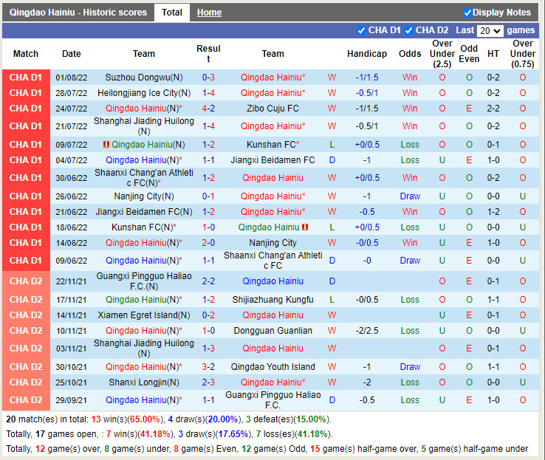
Task: Open the Dongguan Guanlian team link
Action: pyautogui.click(x=272, y=331)
